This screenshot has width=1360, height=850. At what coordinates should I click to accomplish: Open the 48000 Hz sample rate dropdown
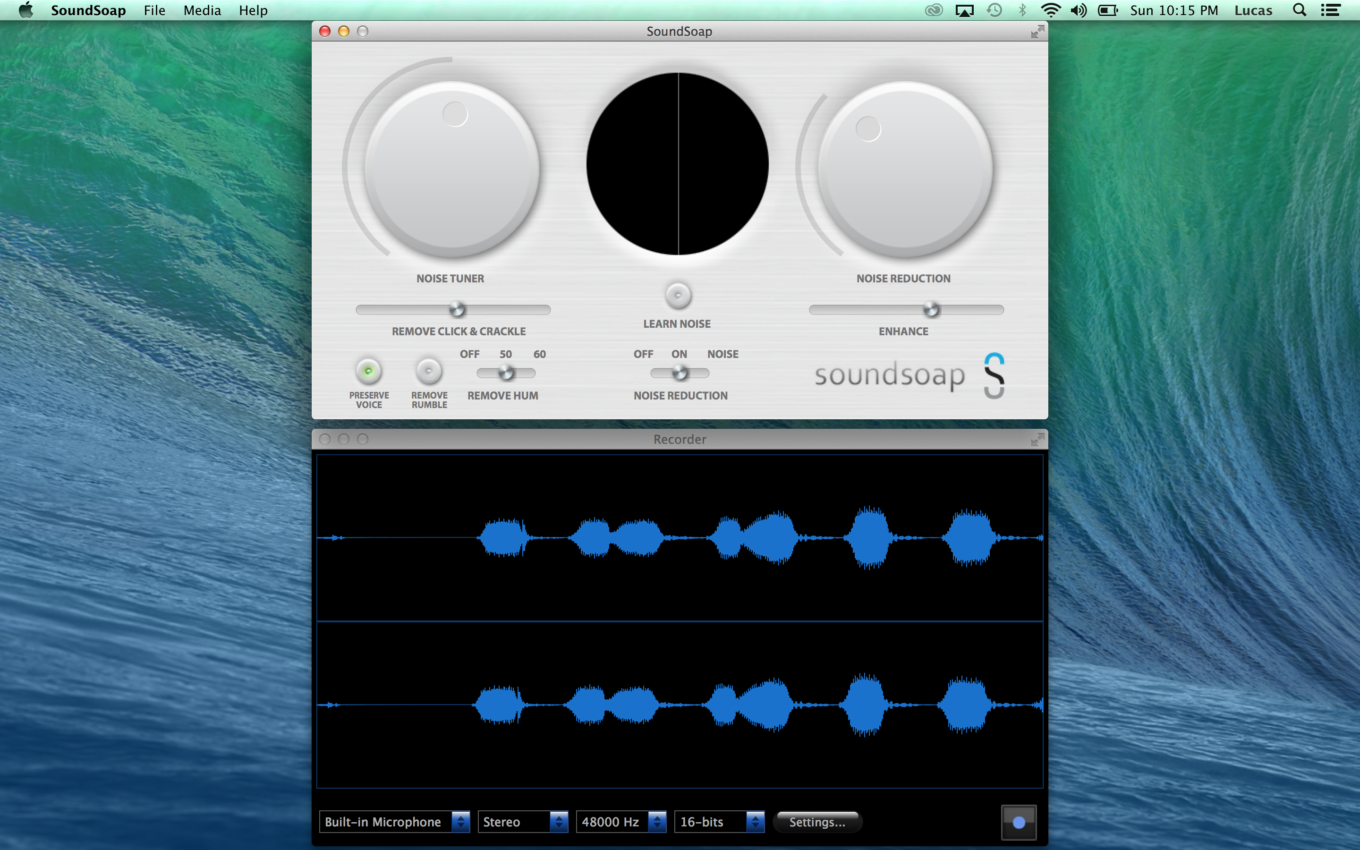click(621, 822)
